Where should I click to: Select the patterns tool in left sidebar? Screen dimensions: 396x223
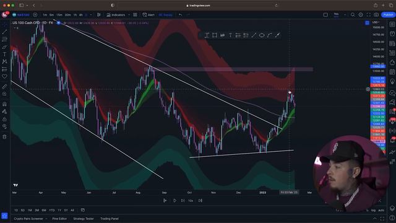click(x=4, y=61)
